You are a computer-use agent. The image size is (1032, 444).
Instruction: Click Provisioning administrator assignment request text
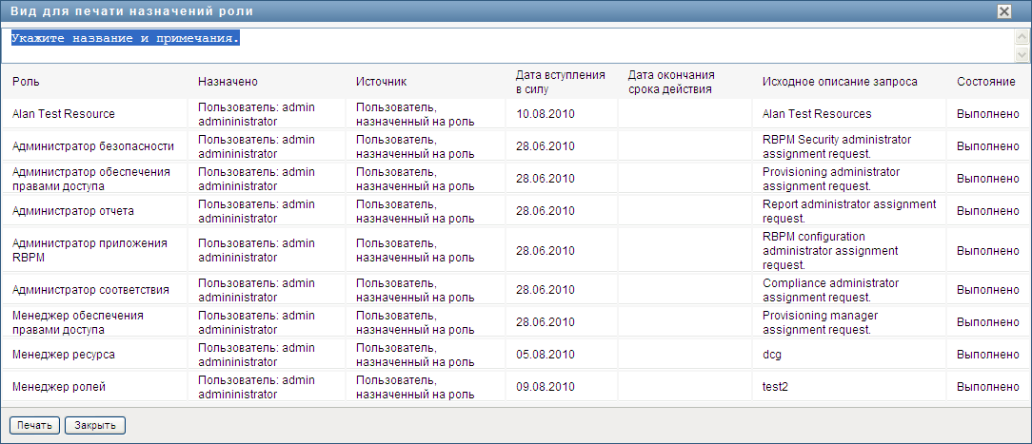tap(830, 178)
